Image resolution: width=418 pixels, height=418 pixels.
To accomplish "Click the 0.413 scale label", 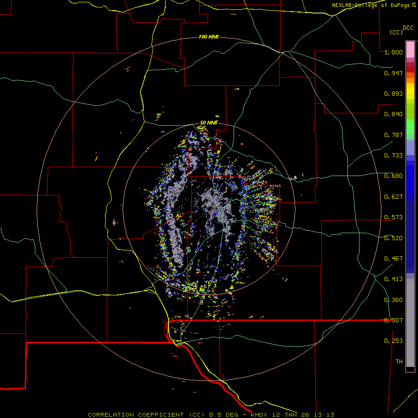I will pyautogui.click(x=393, y=279).
